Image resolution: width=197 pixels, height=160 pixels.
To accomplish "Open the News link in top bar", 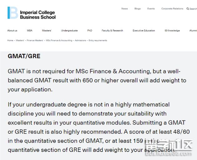I will [125, 9].
